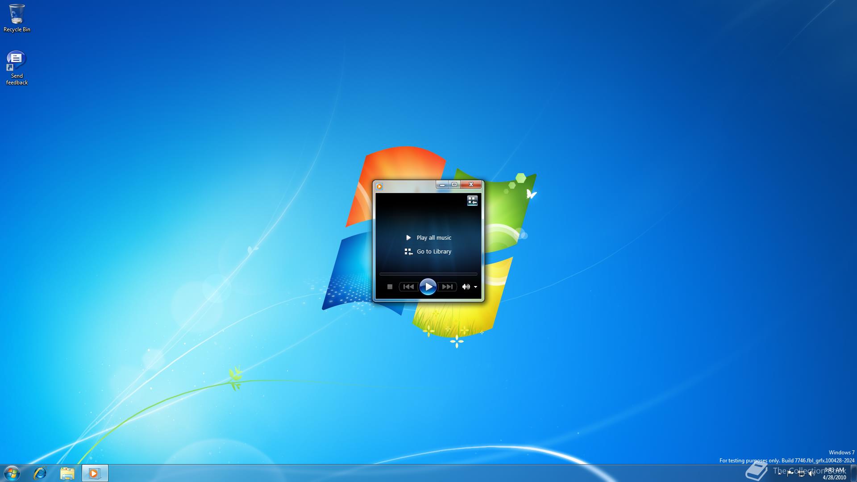Screen dimensions: 857x482
Task: Launch Internet Explorer from the taskbar
Action: click(40, 473)
